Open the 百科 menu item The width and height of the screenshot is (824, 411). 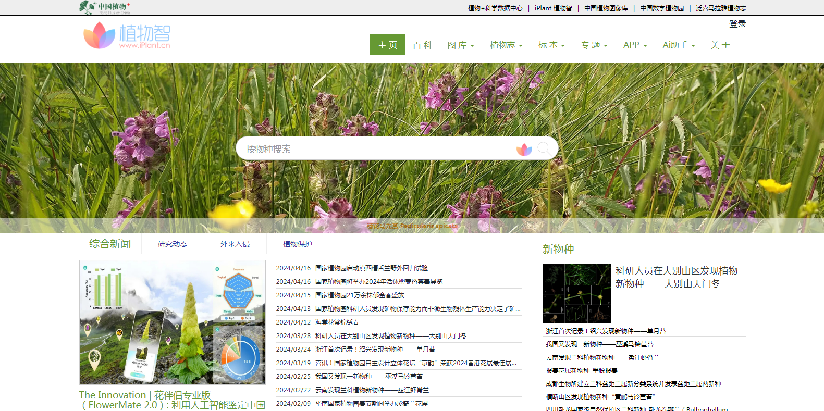(x=422, y=45)
